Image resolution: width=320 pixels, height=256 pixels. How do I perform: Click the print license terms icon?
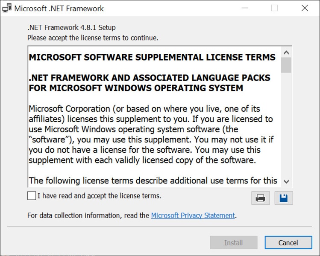(261, 198)
